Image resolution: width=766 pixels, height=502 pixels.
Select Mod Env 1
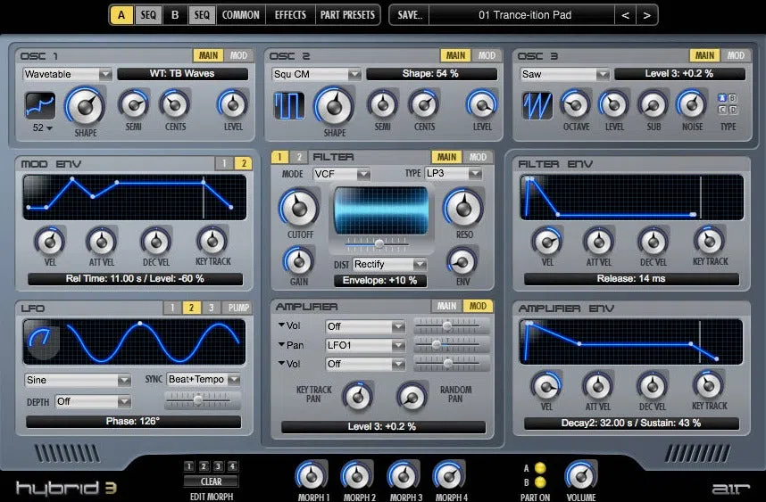click(224, 163)
